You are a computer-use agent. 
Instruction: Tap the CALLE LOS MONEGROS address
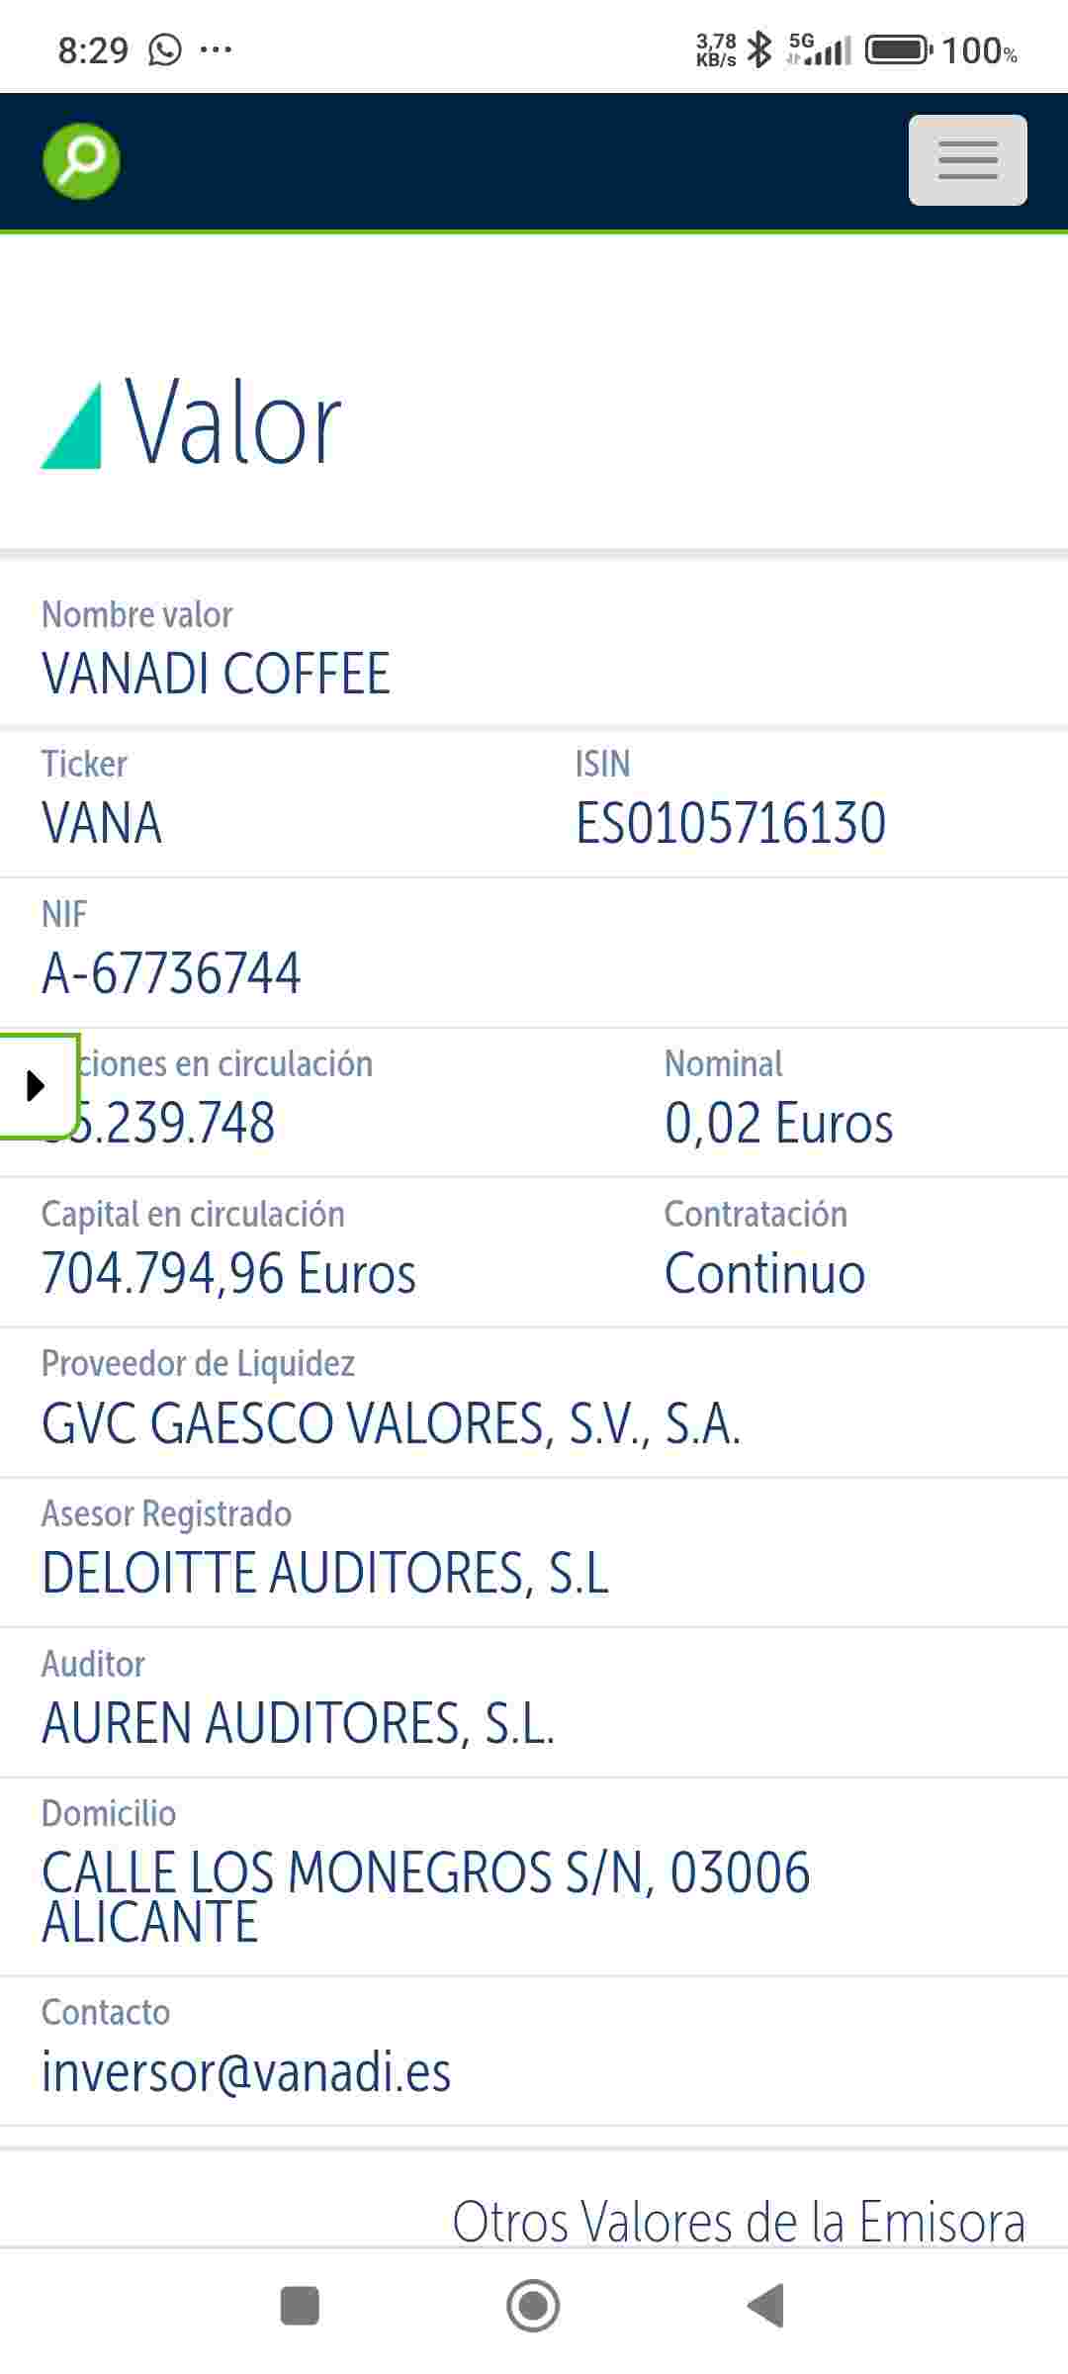coord(425,1896)
